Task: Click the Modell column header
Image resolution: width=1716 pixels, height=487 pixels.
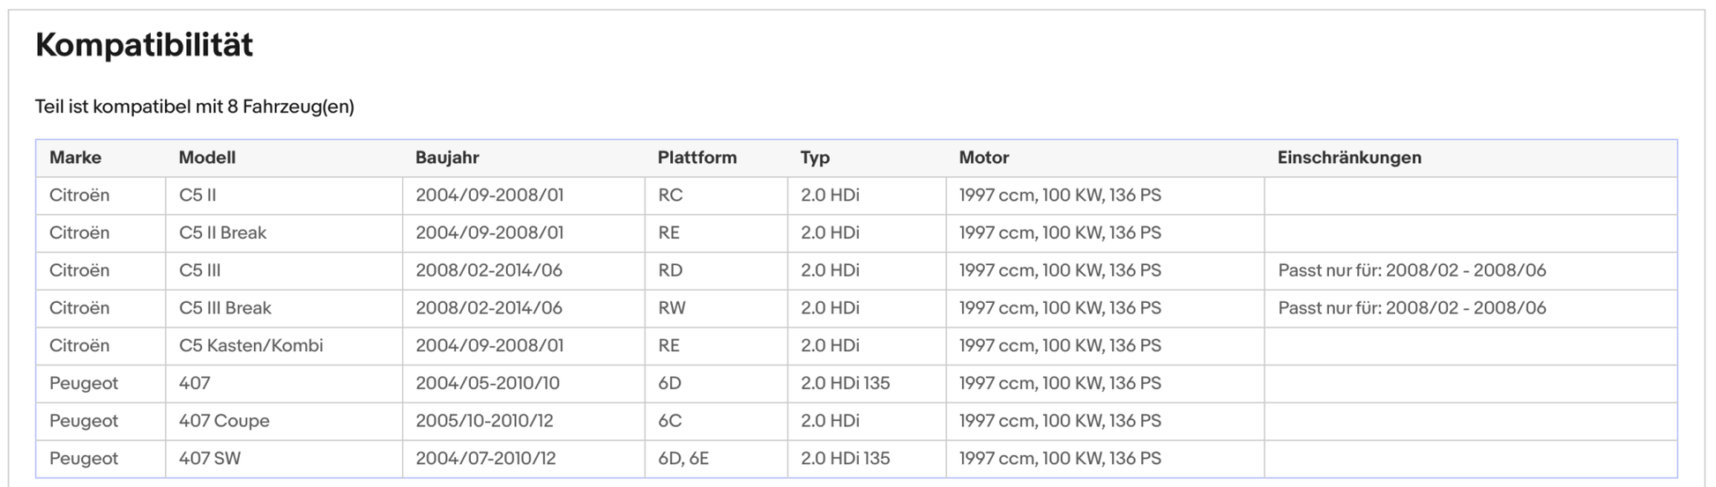Action: pyautogui.click(x=206, y=158)
